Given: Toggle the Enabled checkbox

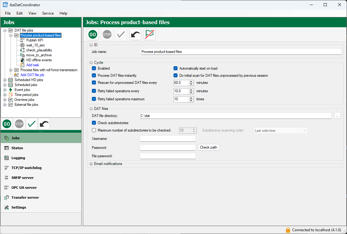Looking at the screenshot, I should click(94, 68).
